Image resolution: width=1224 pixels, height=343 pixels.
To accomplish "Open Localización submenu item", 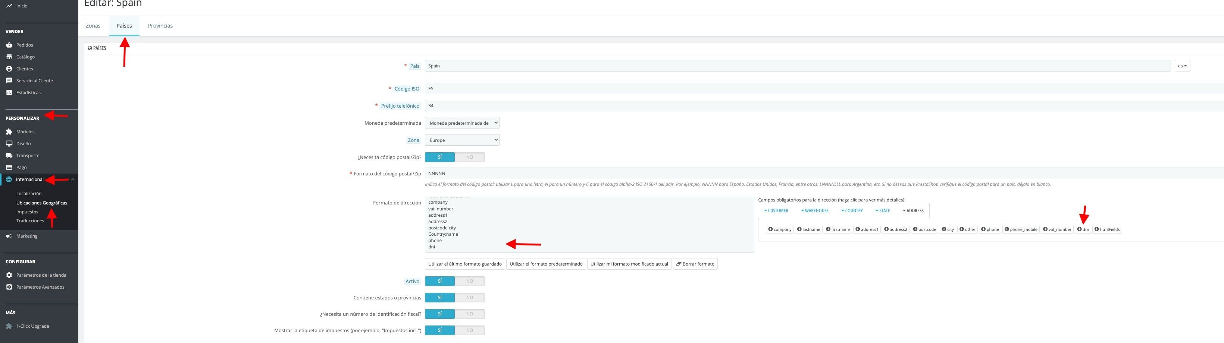I will [29, 194].
